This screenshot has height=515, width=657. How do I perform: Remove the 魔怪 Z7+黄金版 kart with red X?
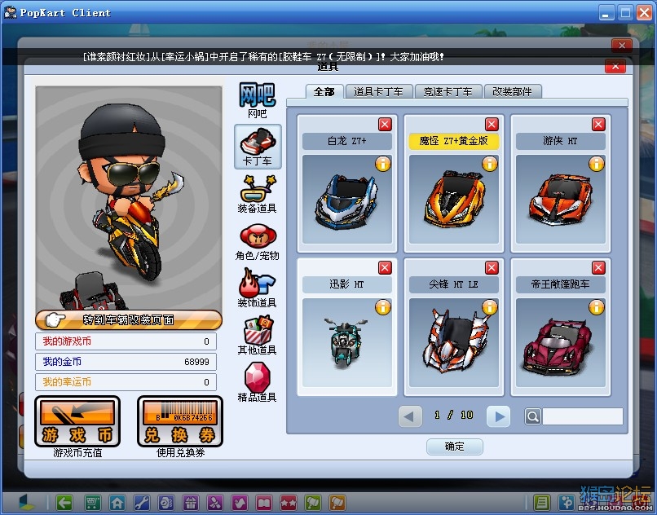coord(492,124)
